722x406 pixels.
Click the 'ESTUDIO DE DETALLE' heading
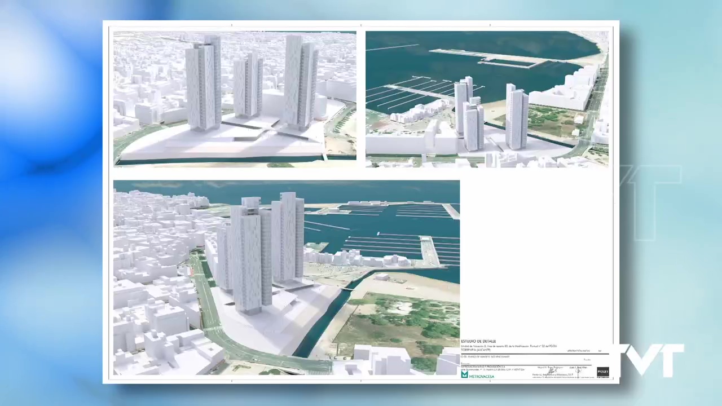tap(478, 341)
